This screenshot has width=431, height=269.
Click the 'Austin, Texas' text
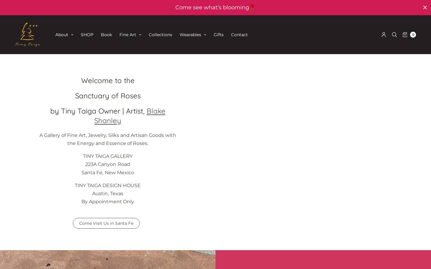[108, 194]
